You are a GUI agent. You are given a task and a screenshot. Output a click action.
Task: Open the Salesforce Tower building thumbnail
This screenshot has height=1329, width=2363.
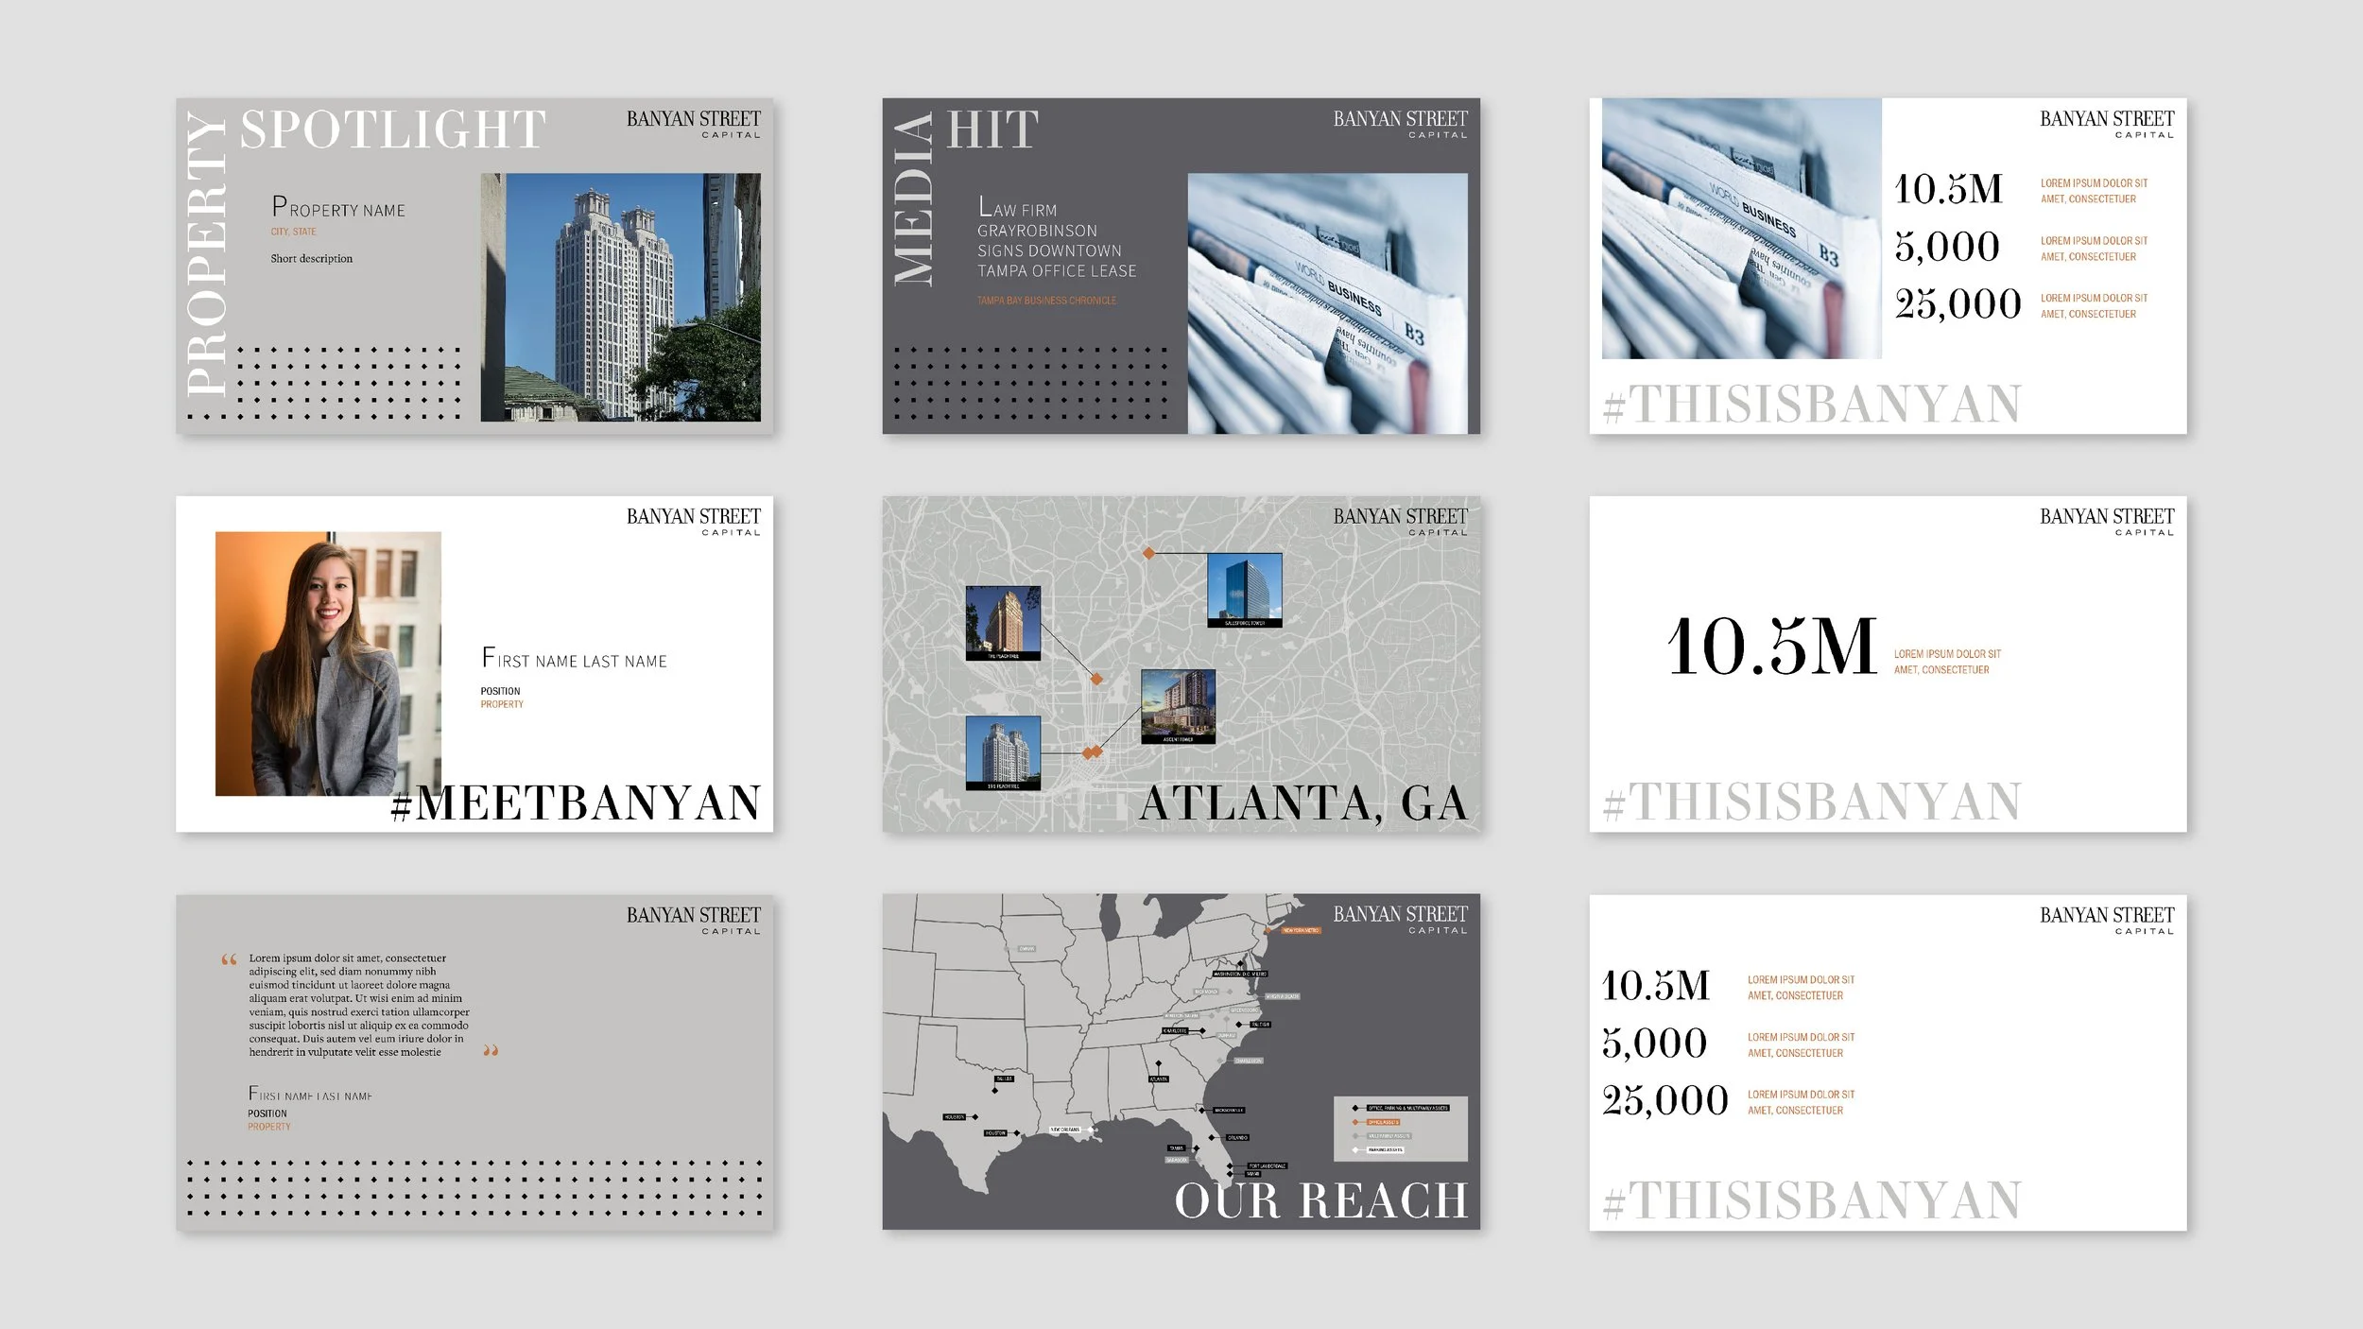1245,588
